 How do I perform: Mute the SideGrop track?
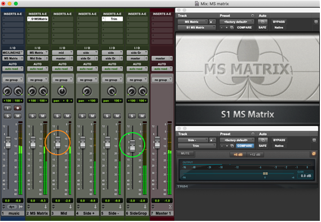142,116
